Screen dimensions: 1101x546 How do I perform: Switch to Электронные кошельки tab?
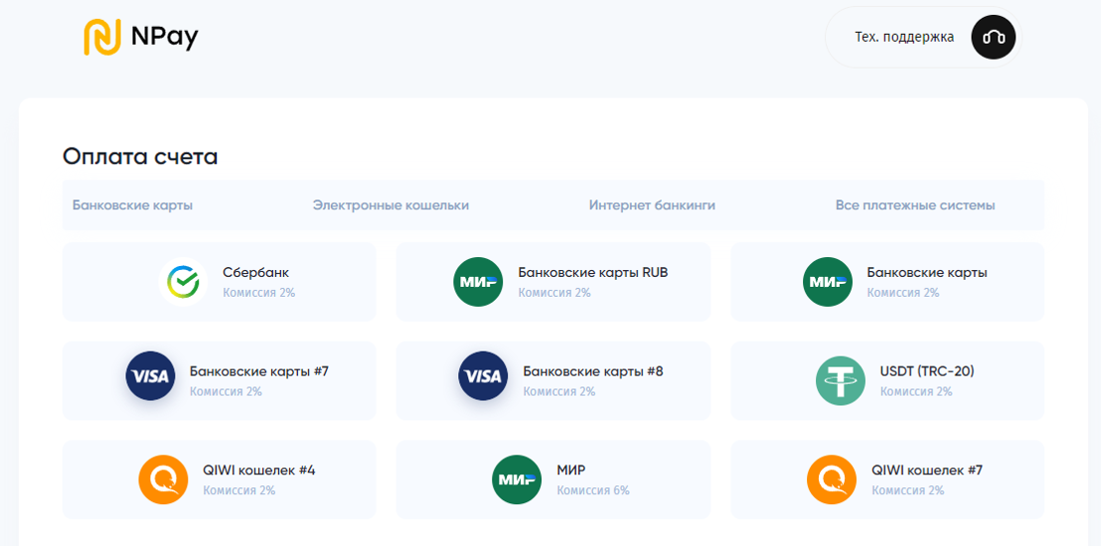392,205
